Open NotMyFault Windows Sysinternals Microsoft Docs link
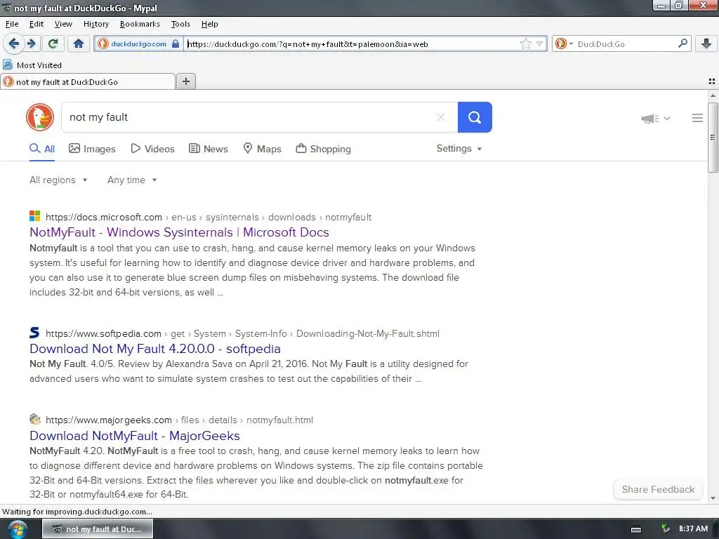 coord(179,232)
